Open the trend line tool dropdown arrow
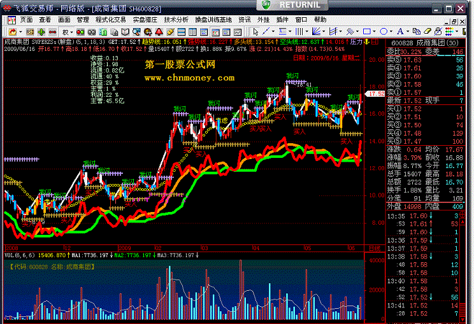Image resolution: width=474 pixels, height=324 pixels. [273, 32]
